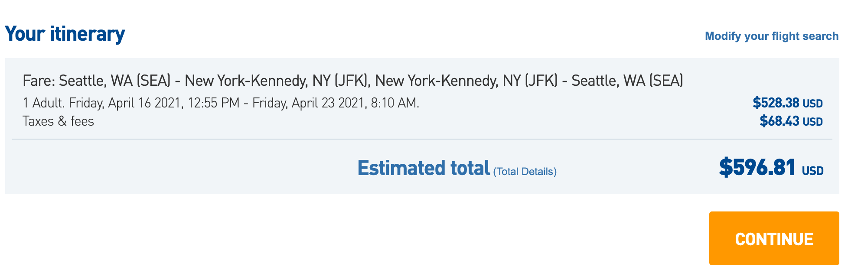Screen dimensions: 848x273
Task: Click USD label beside the $596.81 total
Action: click(x=812, y=171)
